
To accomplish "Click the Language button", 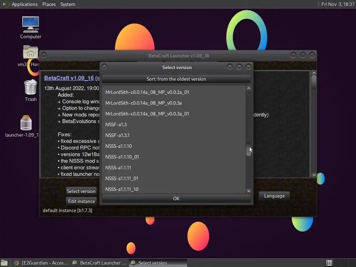I will [x=274, y=196].
